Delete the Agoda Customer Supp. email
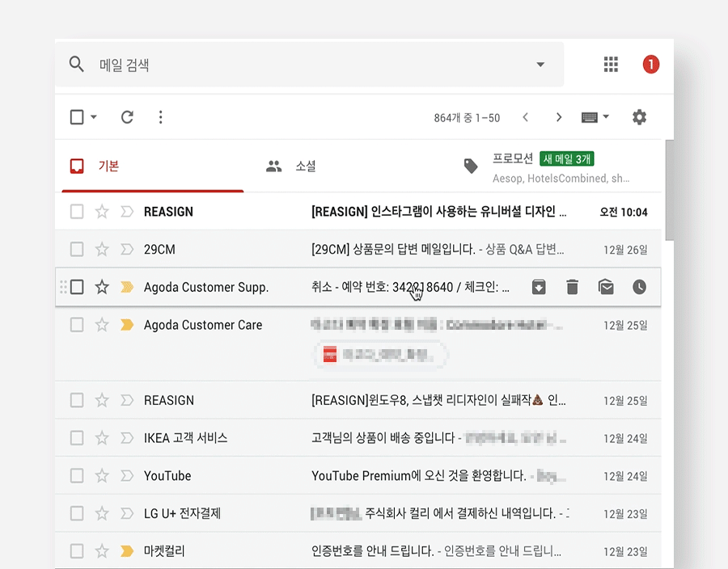The width and height of the screenshot is (728, 569). pos(573,287)
